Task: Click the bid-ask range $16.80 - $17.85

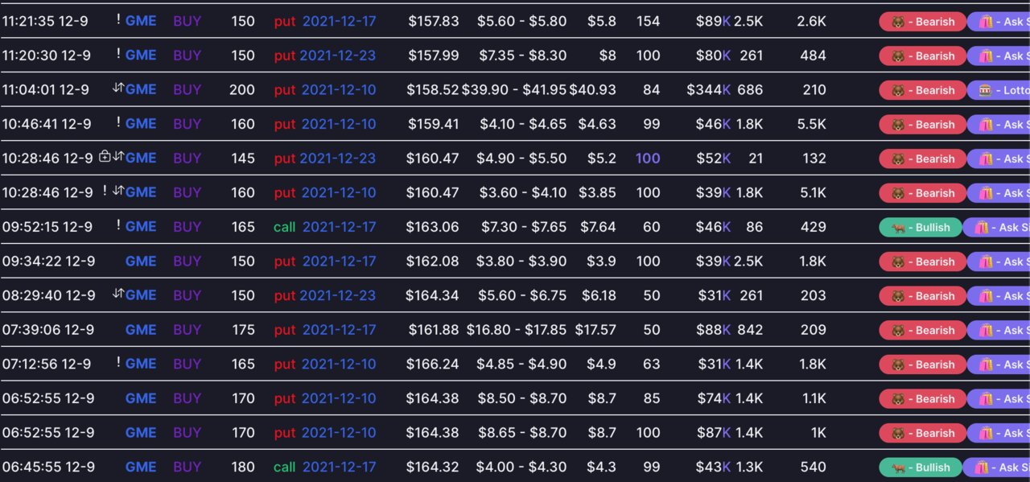Action: tap(517, 329)
